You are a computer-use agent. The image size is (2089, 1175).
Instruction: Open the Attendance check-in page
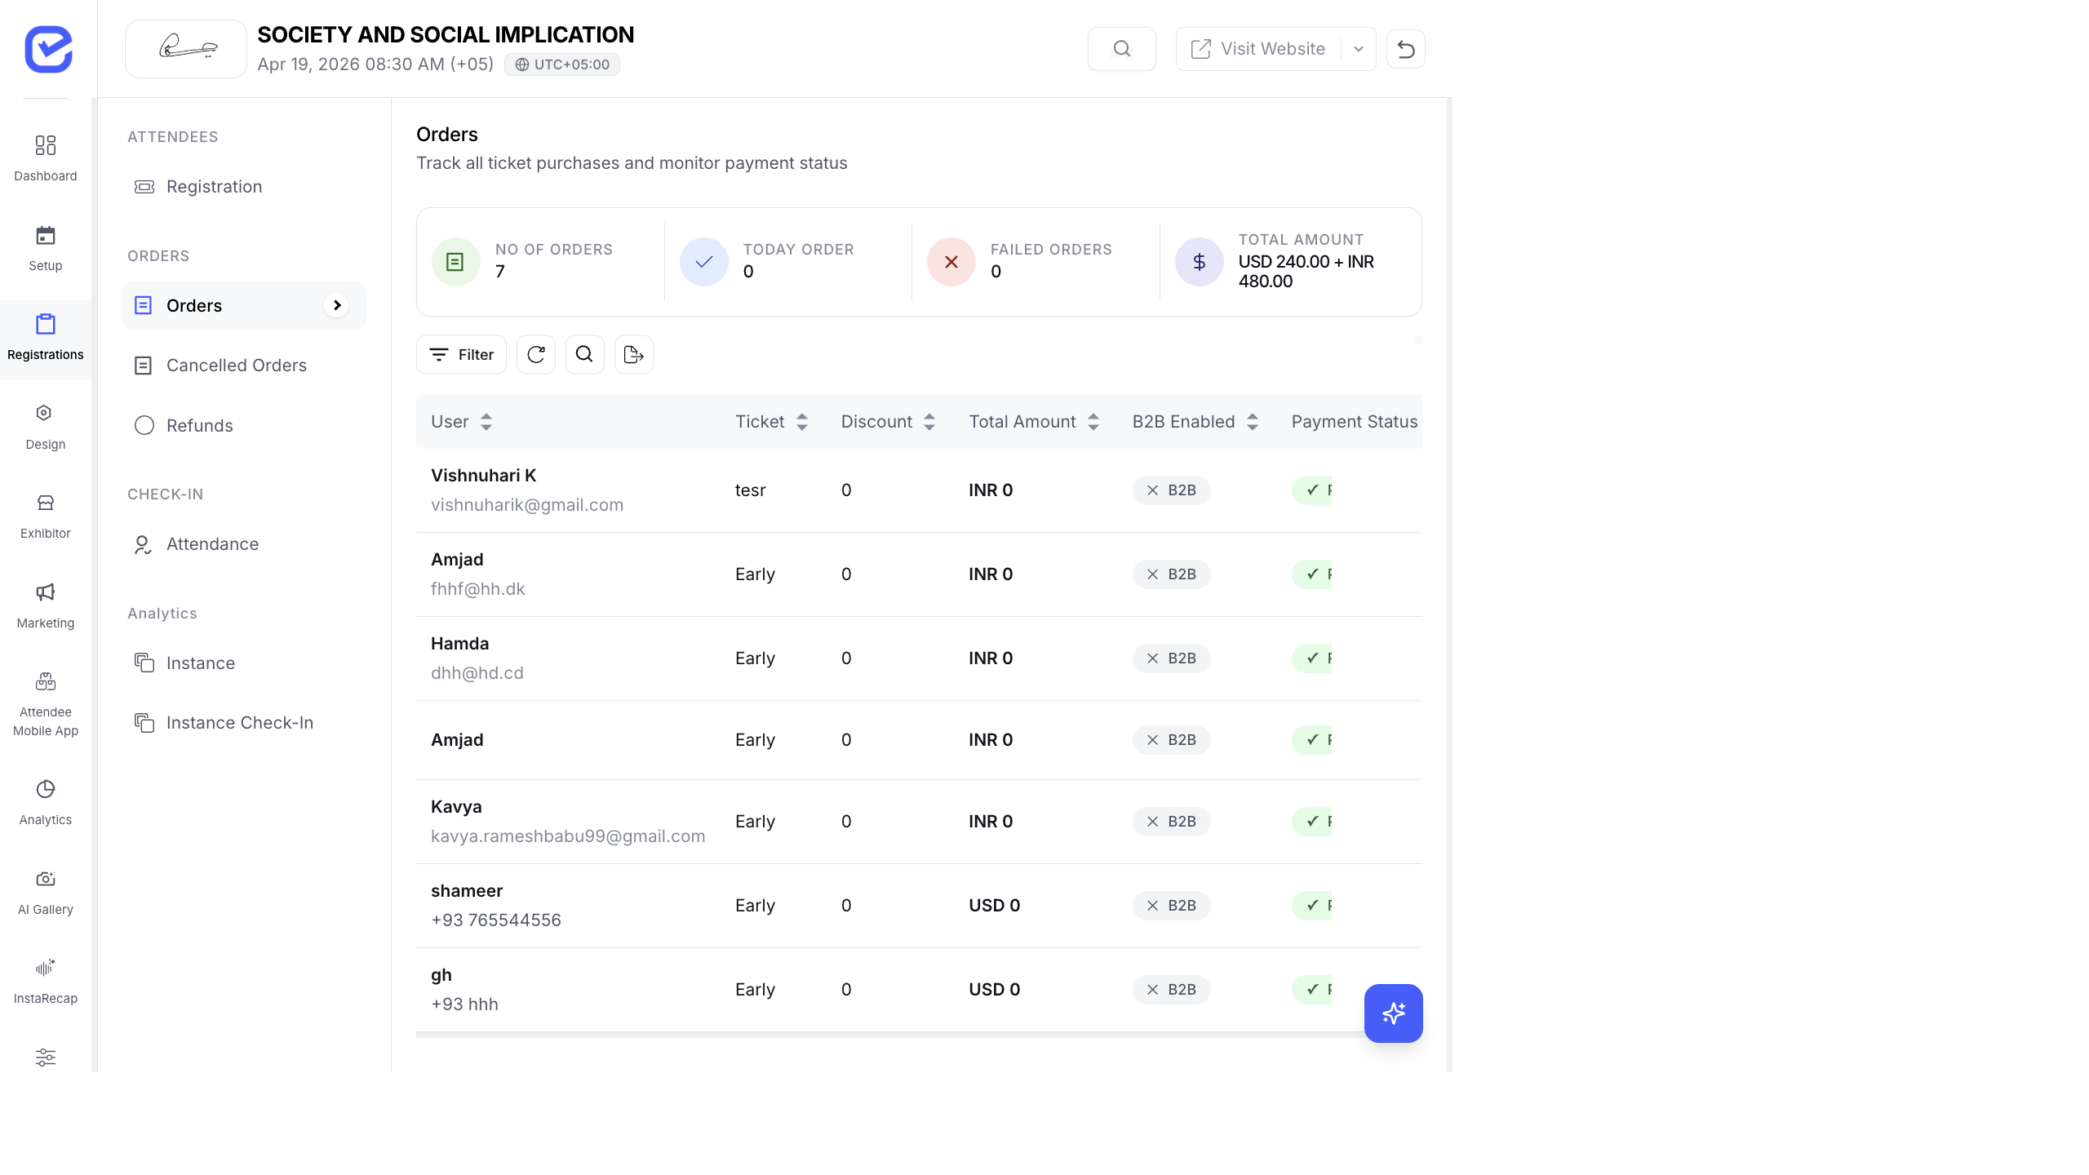212,543
